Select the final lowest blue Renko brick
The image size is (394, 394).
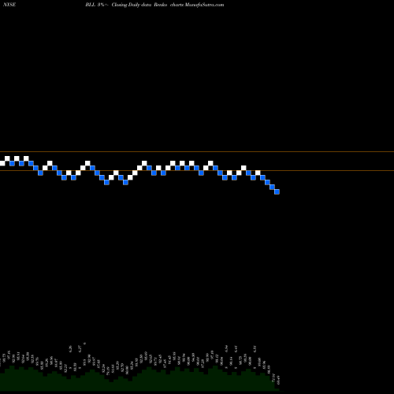(277, 192)
